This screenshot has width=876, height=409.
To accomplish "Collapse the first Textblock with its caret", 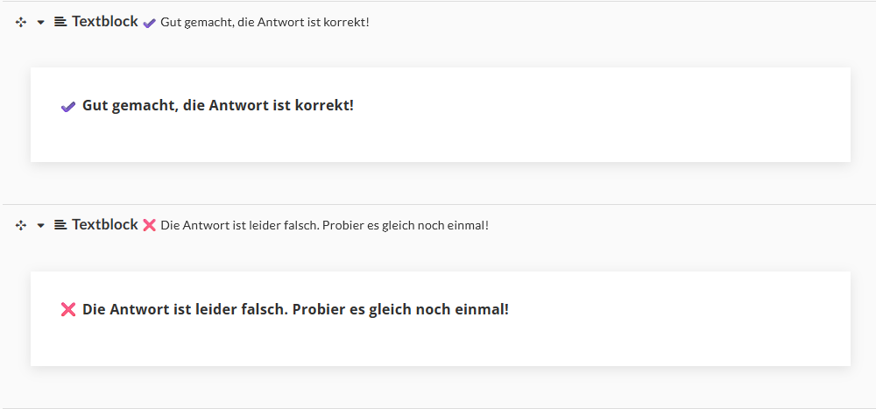I will point(40,23).
